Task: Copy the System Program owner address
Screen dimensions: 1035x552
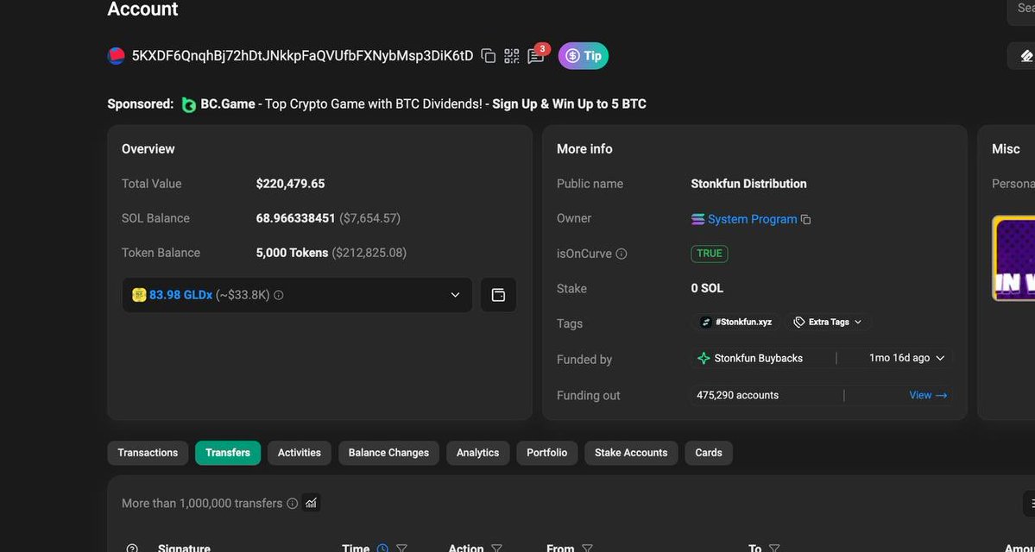Action: click(x=806, y=220)
